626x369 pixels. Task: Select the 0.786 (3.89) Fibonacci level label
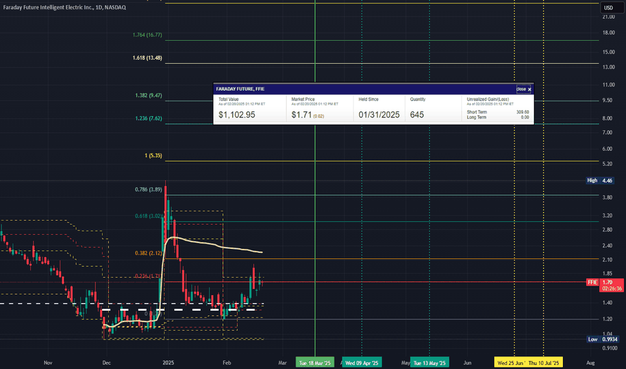[x=148, y=189]
